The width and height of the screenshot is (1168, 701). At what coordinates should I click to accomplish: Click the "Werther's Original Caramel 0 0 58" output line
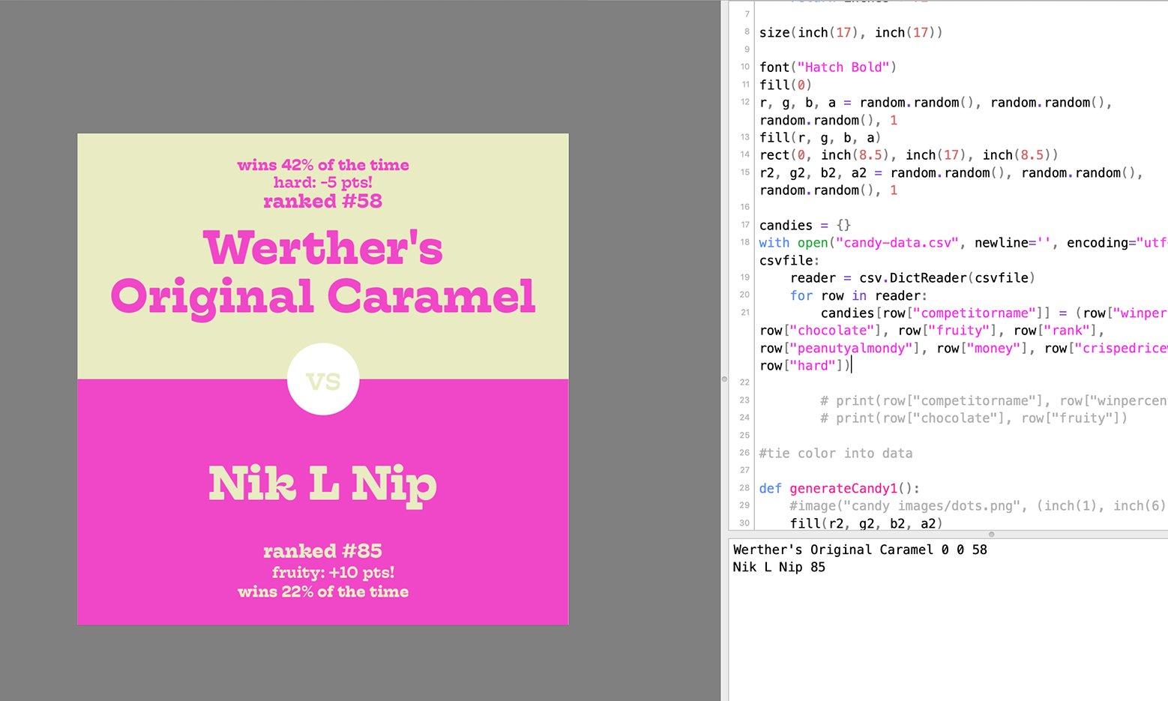pos(860,550)
